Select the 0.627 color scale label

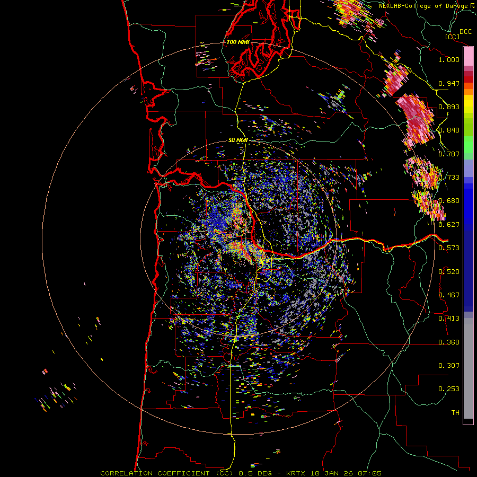(449, 225)
